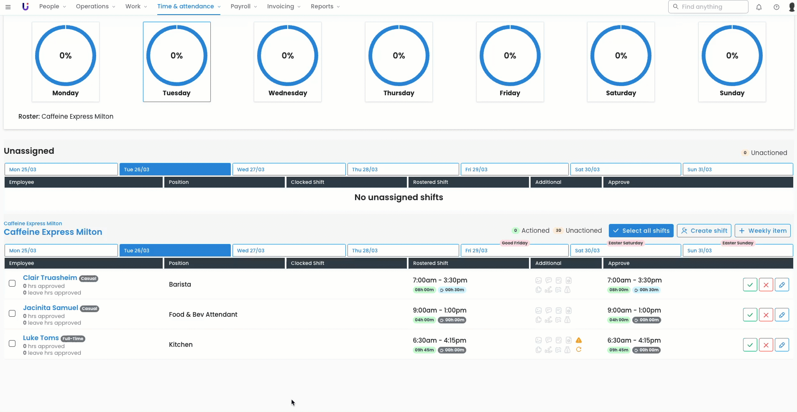Select the Fri 29/03 tab in Unassigned section
The width and height of the screenshot is (797, 412).
(514, 170)
